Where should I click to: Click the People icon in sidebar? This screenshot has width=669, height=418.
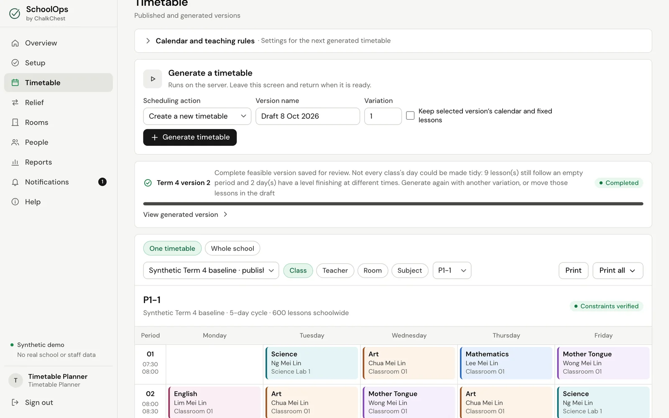[15, 142]
